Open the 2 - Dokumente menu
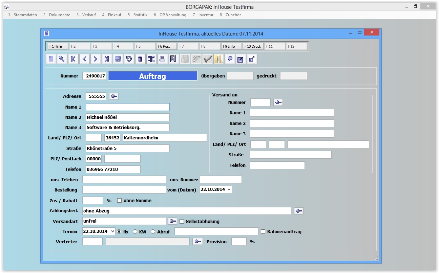This screenshot has height=273, width=439. coord(57,15)
